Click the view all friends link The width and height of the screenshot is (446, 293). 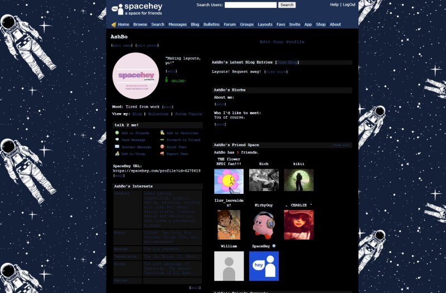[342, 145]
